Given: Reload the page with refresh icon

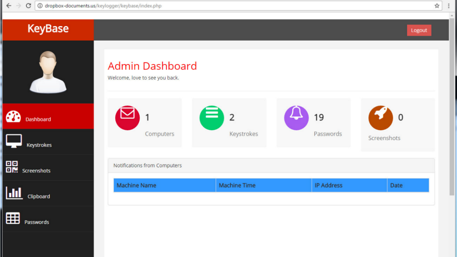Looking at the screenshot, I should tap(28, 6).
